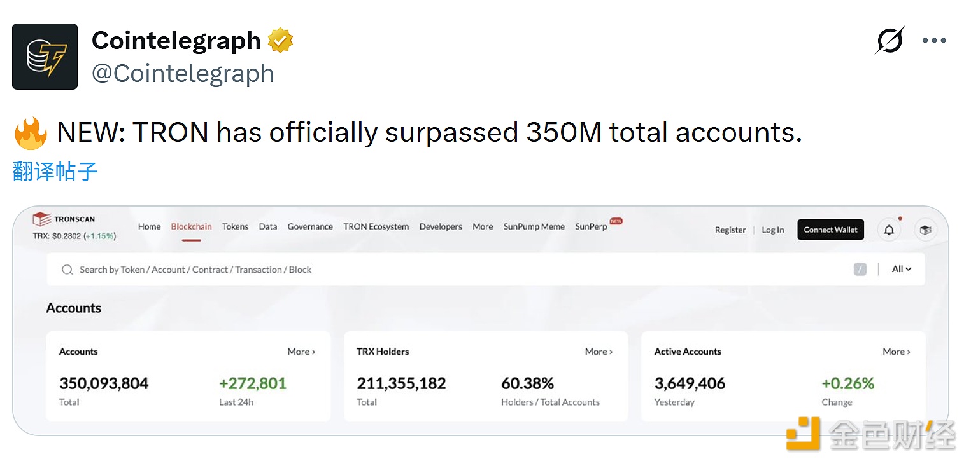Expand More in the Accounts card

pyautogui.click(x=301, y=352)
